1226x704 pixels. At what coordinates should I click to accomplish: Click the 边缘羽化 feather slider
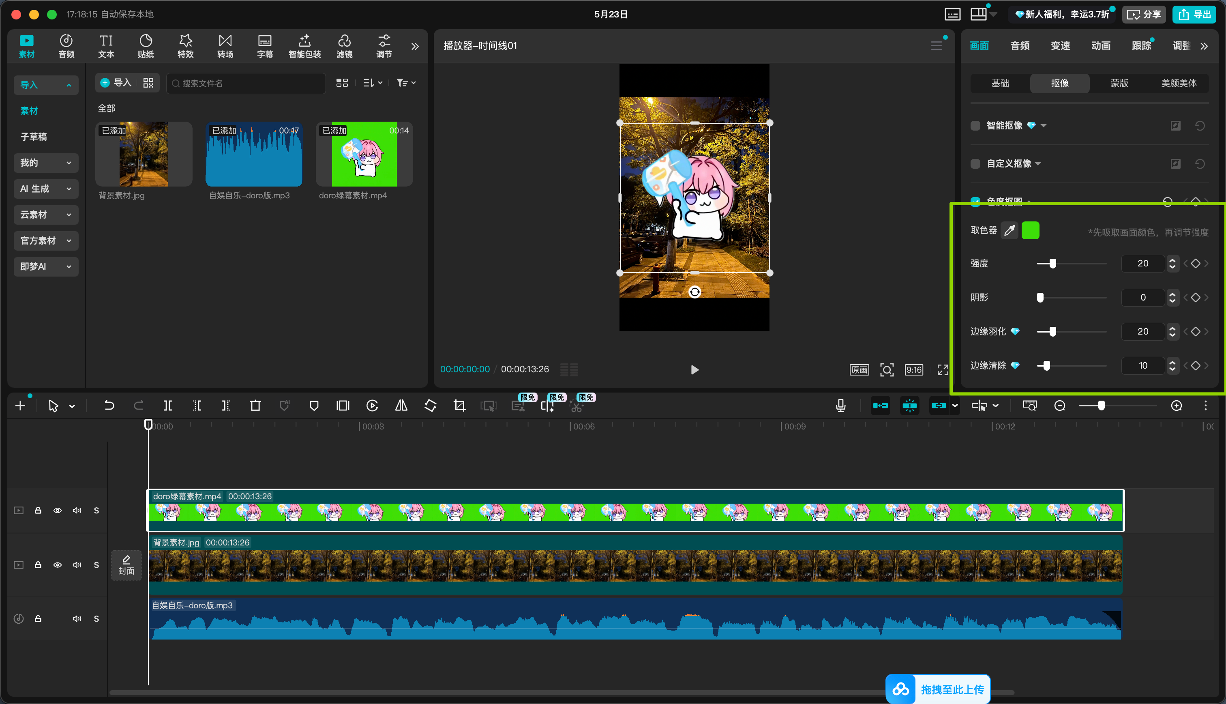click(1072, 332)
